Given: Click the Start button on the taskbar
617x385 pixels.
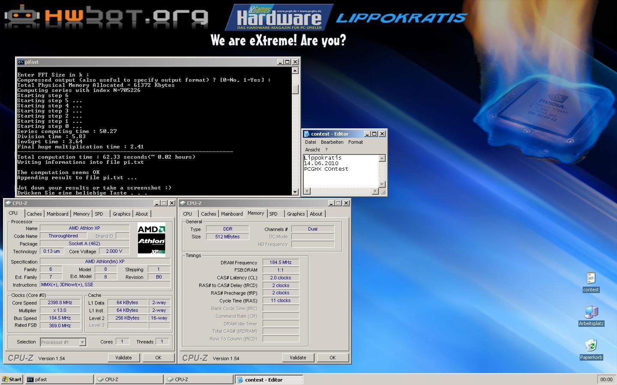Looking at the screenshot, I should (12, 379).
